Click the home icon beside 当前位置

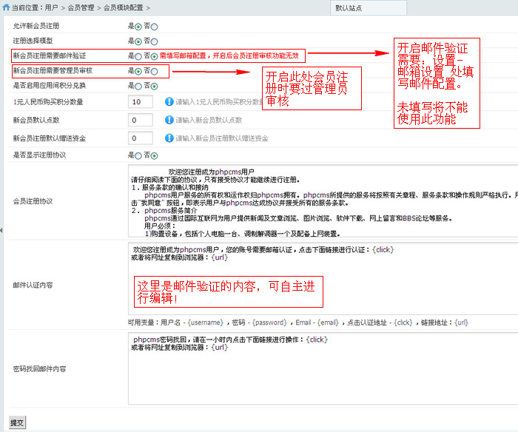(x=6, y=7)
